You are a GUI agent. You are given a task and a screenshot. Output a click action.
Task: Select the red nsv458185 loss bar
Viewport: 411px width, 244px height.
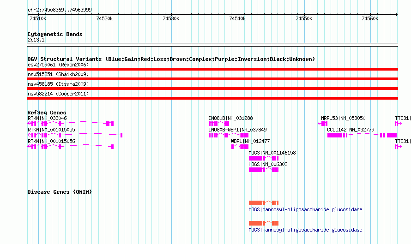click(212, 89)
